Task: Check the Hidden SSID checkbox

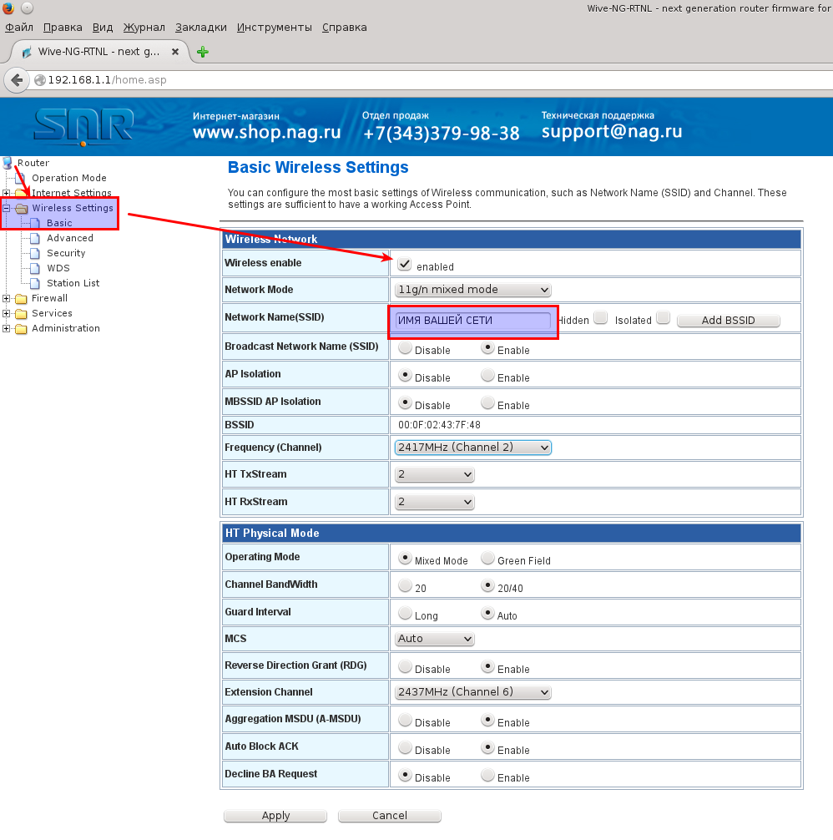Action: (x=600, y=318)
